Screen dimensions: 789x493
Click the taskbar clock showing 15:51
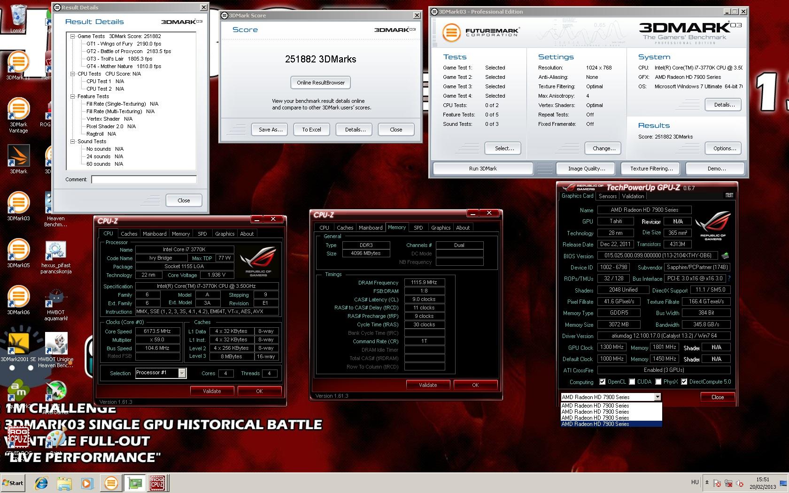tap(763, 483)
